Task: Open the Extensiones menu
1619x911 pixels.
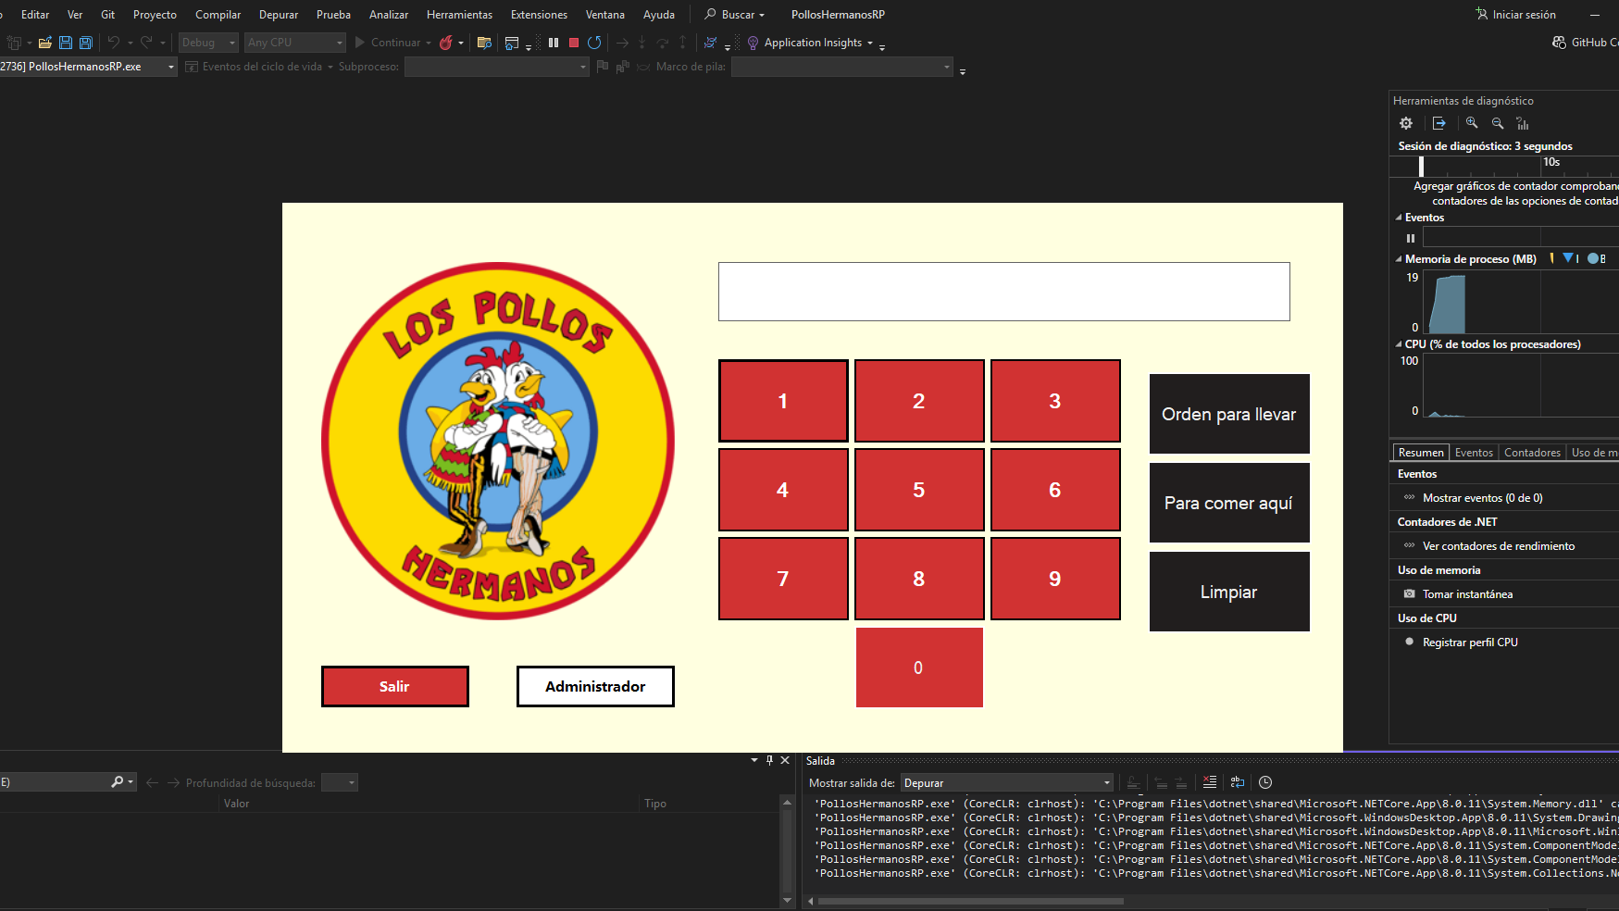Action: pyautogui.click(x=539, y=15)
